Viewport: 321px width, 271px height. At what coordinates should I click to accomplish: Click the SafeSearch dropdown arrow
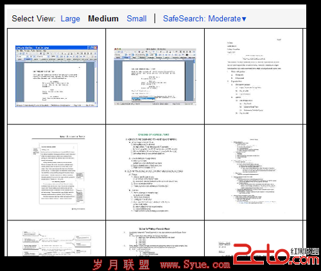pos(244,19)
